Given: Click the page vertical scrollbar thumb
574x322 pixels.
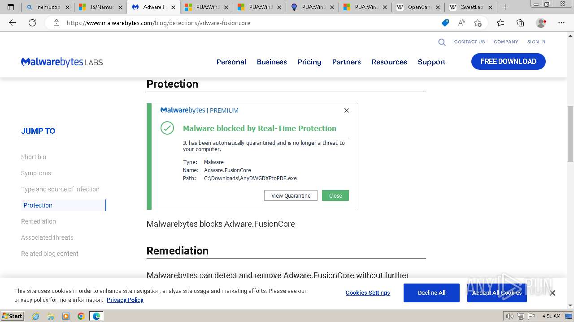Looking at the screenshot, I should point(570,135).
